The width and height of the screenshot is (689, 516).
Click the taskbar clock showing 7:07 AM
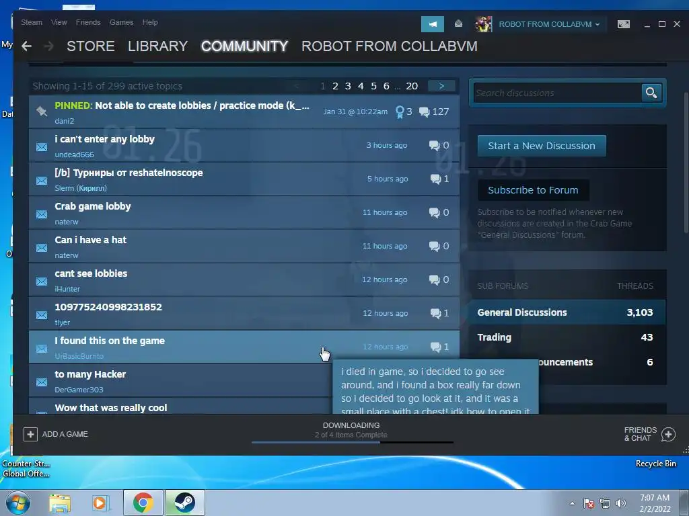click(655, 503)
